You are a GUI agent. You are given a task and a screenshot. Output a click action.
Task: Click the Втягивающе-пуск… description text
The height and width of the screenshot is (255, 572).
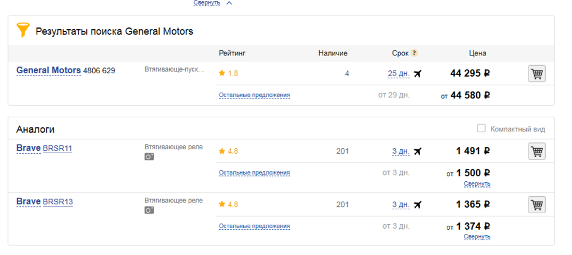coord(174,69)
